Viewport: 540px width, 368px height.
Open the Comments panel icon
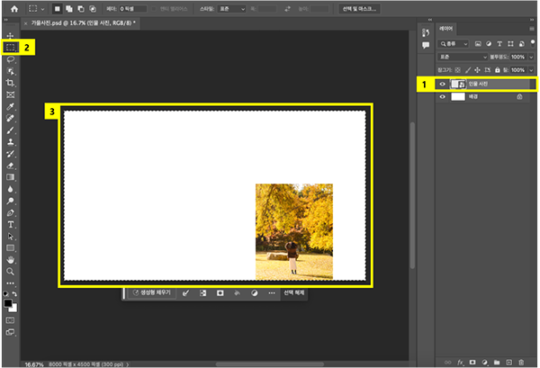(426, 45)
